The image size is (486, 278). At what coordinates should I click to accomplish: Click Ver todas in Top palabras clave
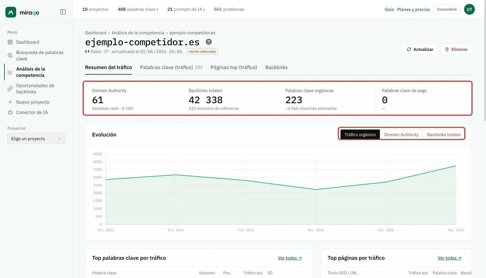pos(290,258)
